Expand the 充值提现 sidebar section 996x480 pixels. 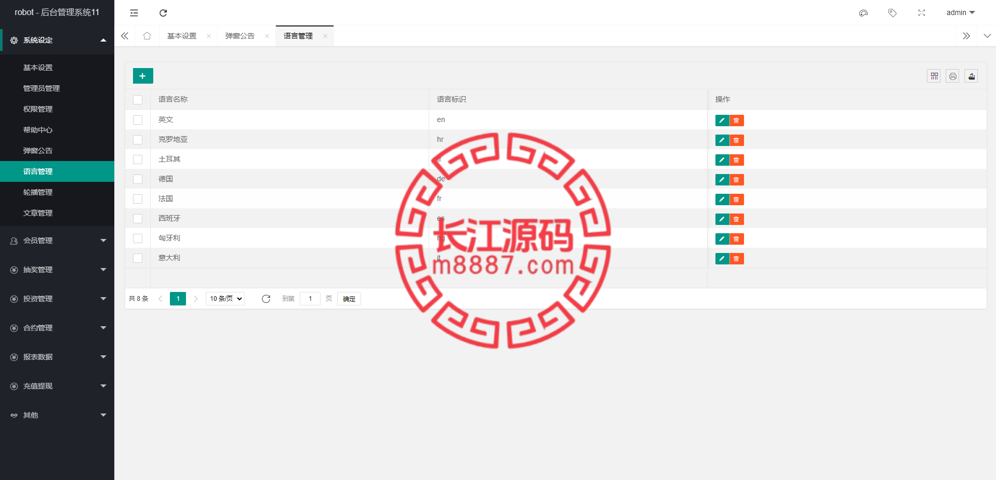57,386
